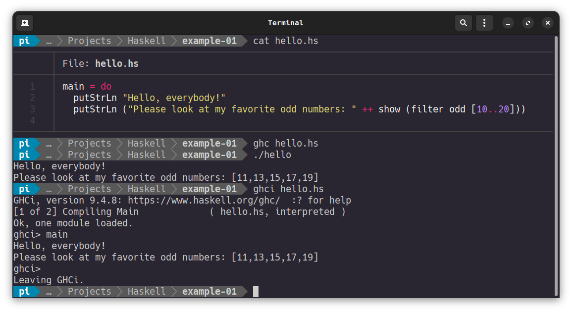Open the three-dot main menu
Image resolution: width=572 pixels, height=312 pixels.
[484, 23]
